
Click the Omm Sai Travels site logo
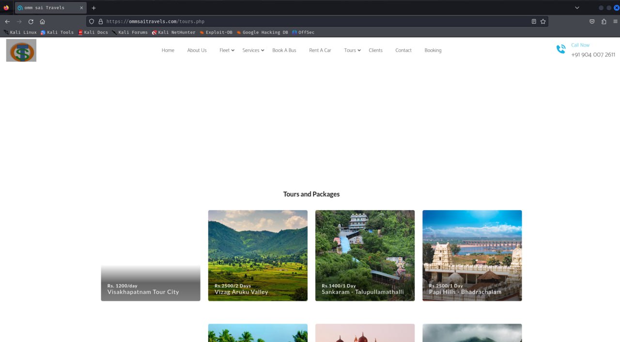coord(21,50)
